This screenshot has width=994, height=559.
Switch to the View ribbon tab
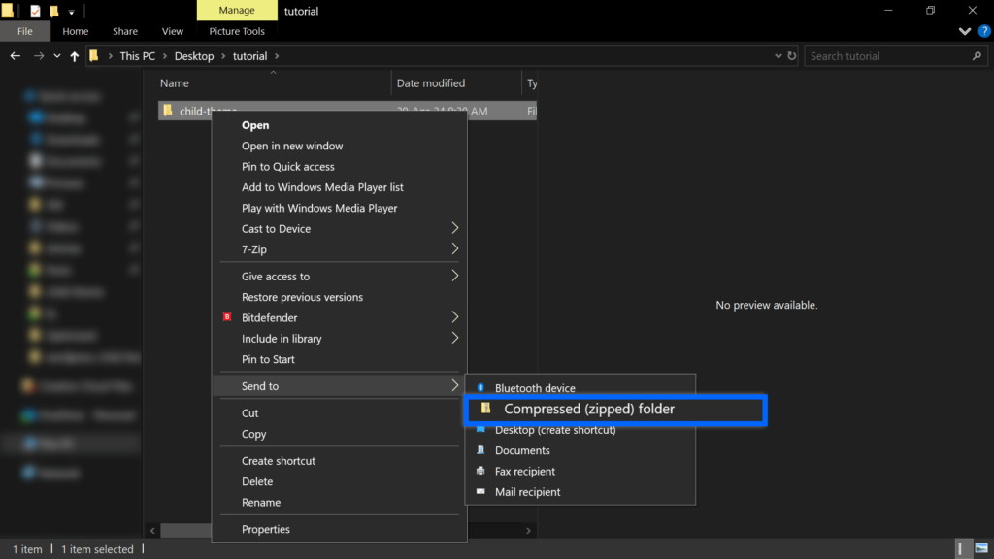(173, 31)
